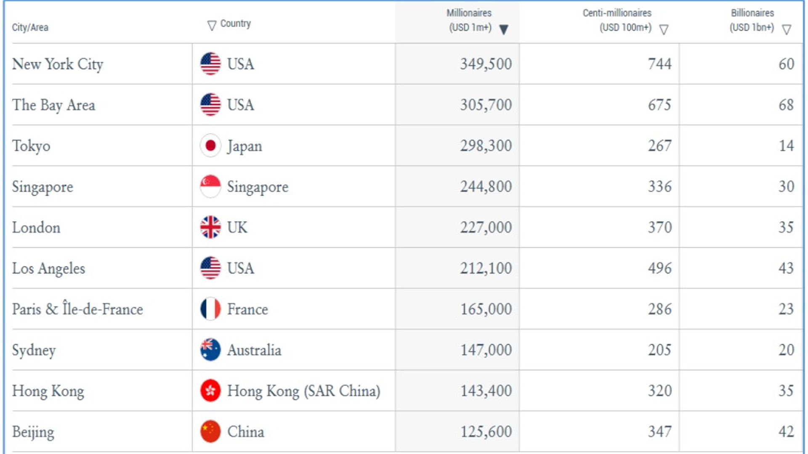Click the Singapore flag icon
The height and width of the screenshot is (454, 808).
pos(210,186)
